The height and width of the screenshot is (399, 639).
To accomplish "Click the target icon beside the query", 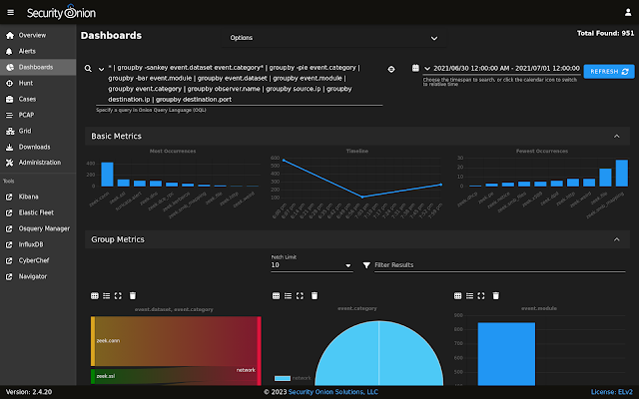I will tap(391, 69).
